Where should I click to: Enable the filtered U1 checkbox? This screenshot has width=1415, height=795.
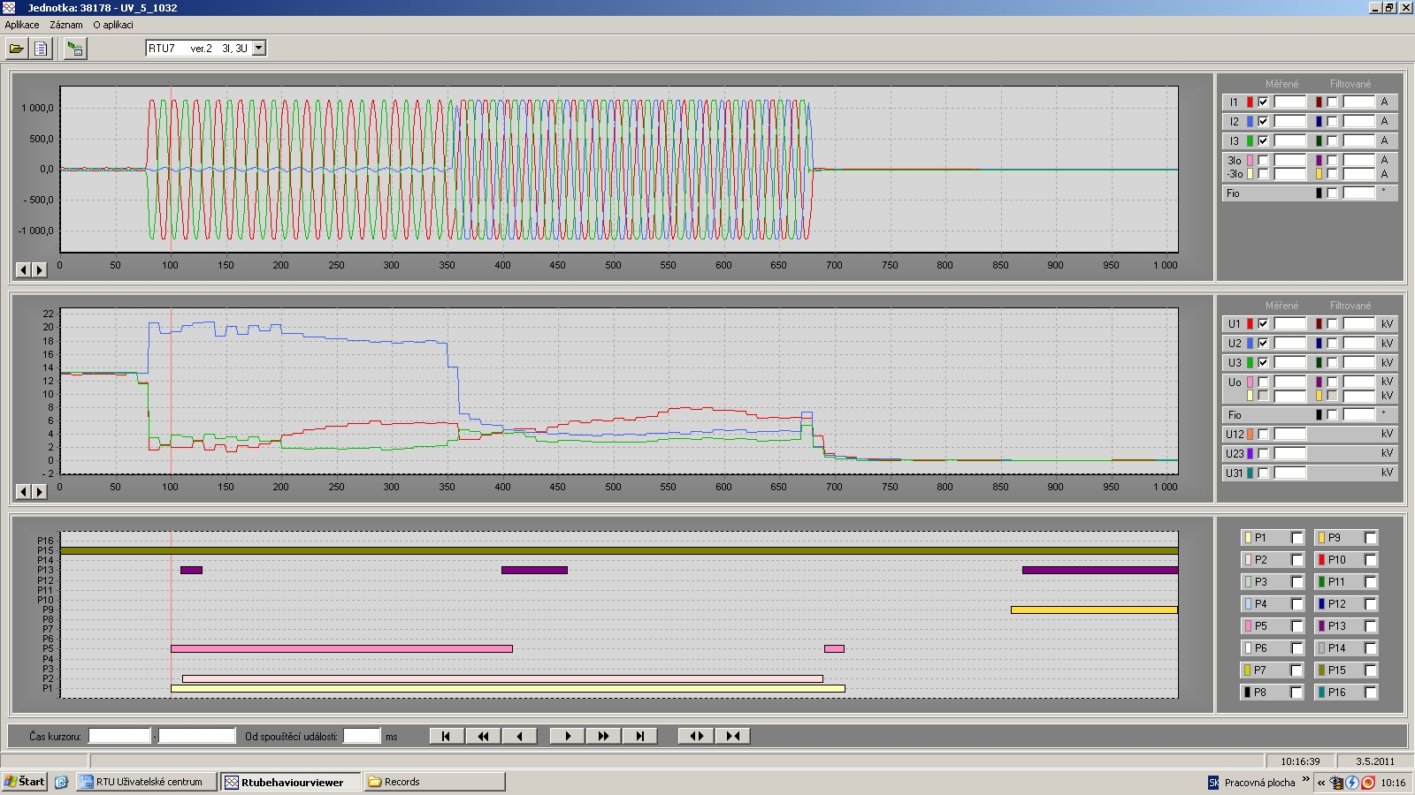[1332, 324]
